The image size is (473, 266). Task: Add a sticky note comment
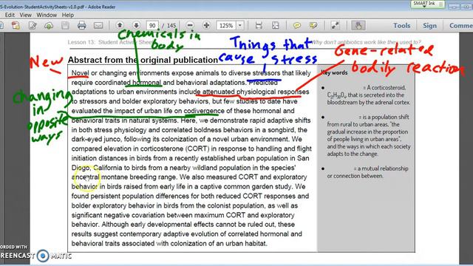297,26
